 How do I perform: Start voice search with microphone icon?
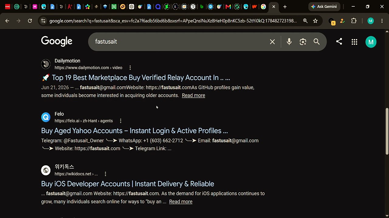pyautogui.click(x=289, y=42)
